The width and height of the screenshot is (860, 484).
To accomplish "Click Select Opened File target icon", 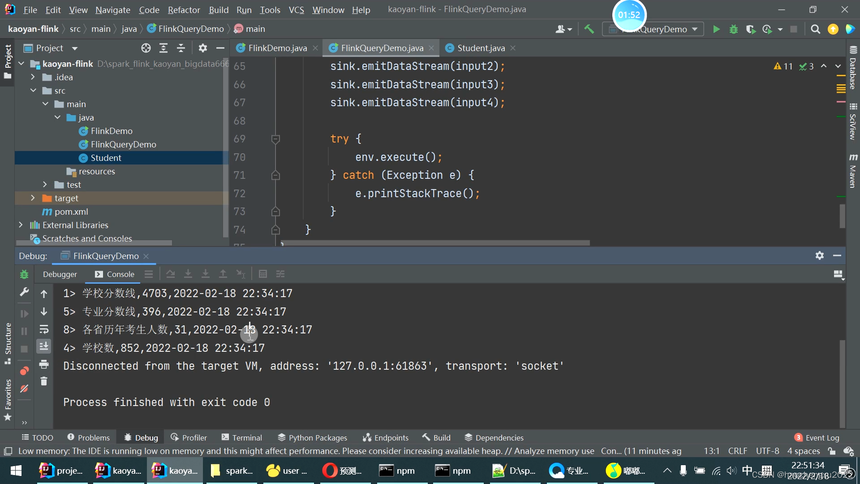I will [146, 48].
